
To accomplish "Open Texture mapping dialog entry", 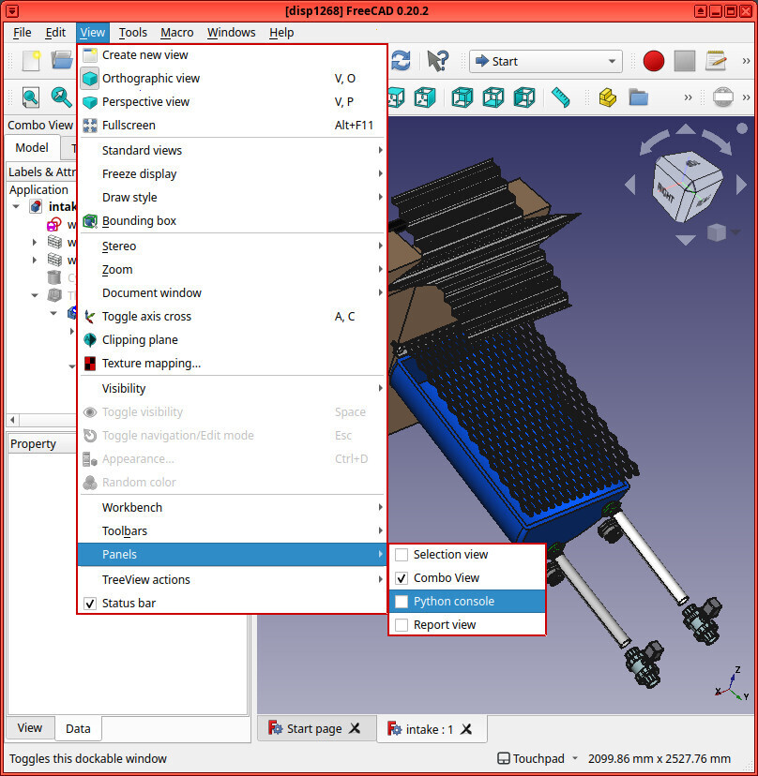I will click(x=232, y=364).
